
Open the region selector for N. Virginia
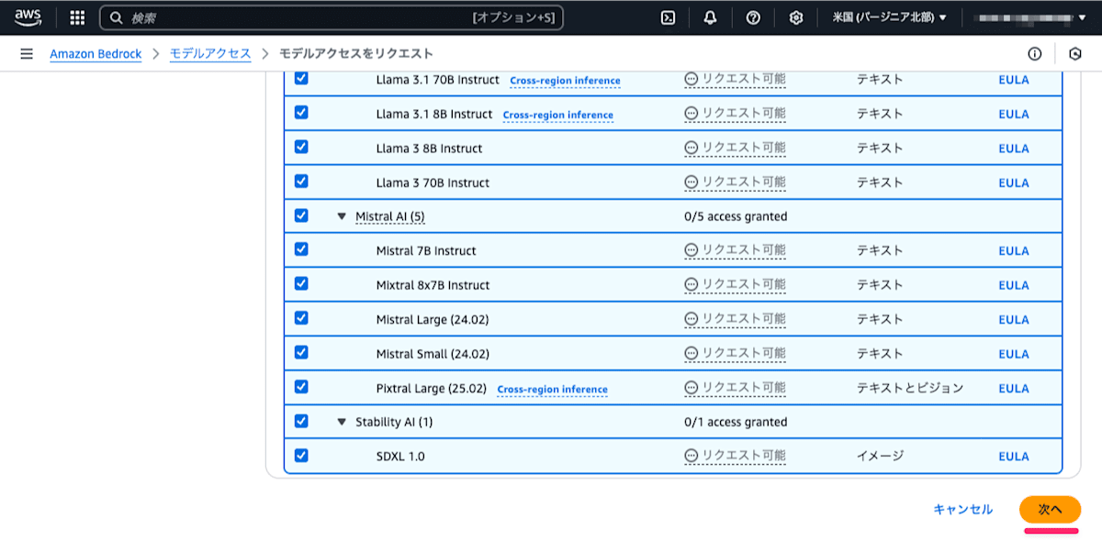click(x=889, y=17)
